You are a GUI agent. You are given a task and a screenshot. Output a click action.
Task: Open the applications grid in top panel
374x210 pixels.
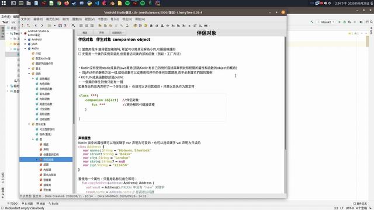coord(4,3)
